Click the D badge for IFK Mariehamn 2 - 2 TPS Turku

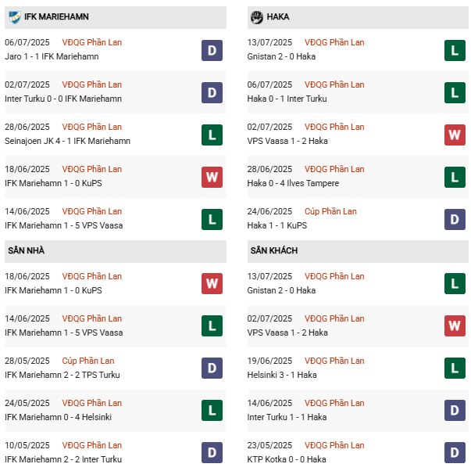point(211,369)
